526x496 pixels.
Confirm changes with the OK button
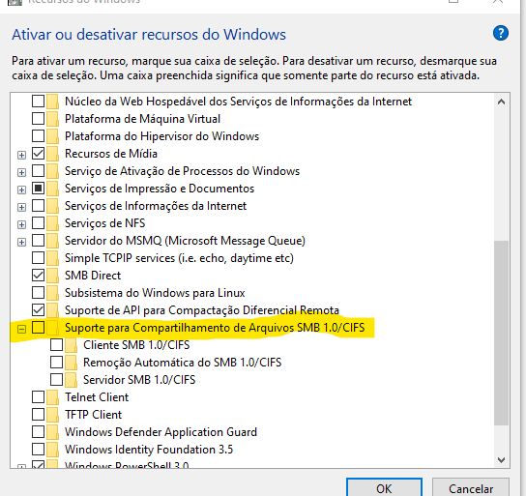384,488
